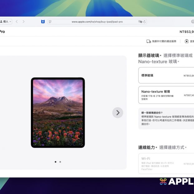Click the translate icon in address bar

tap(140, 22)
